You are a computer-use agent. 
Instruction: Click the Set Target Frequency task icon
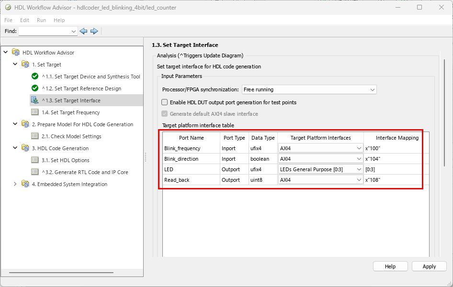(x=35, y=112)
